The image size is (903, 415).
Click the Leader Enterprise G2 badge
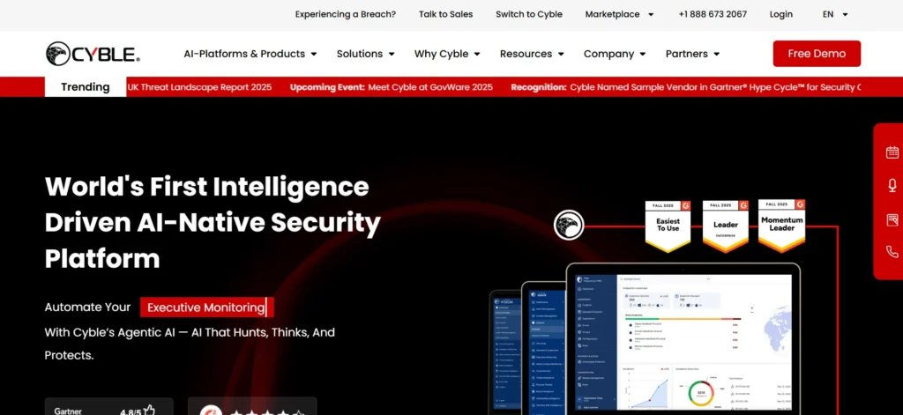coord(726,226)
